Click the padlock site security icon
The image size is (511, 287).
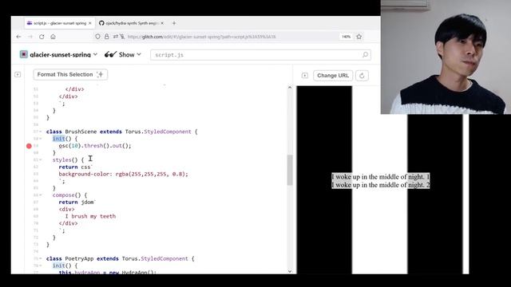[x=106, y=37]
